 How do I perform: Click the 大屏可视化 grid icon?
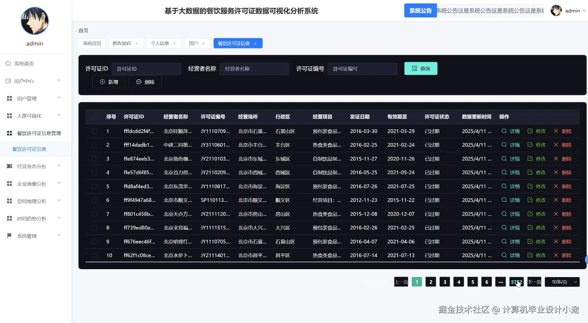[10, 116]
